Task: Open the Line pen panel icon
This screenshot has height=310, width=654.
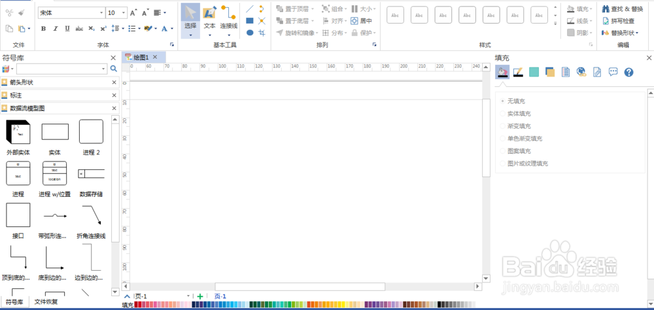Action: [x=518, y=72]
